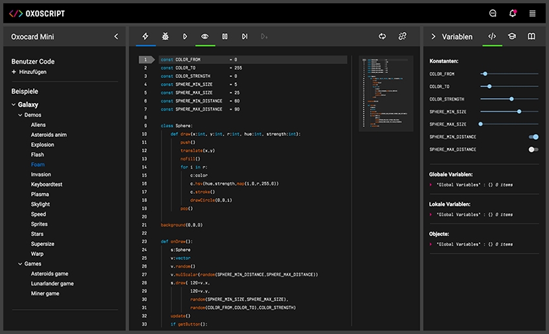549x334 pixels.
Task: Click the step-forward icon in the toolbar
Action: click(245, 36)
